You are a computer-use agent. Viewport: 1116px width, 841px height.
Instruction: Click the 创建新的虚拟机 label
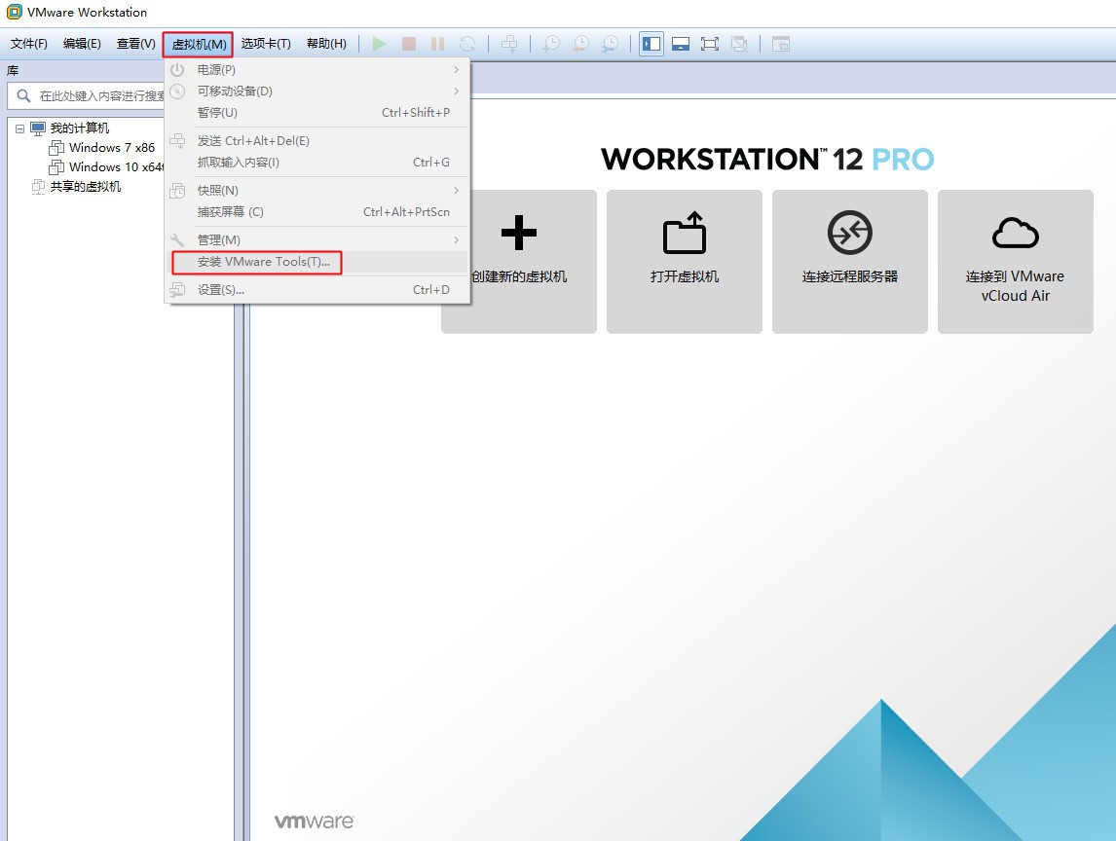click(519, 276)
